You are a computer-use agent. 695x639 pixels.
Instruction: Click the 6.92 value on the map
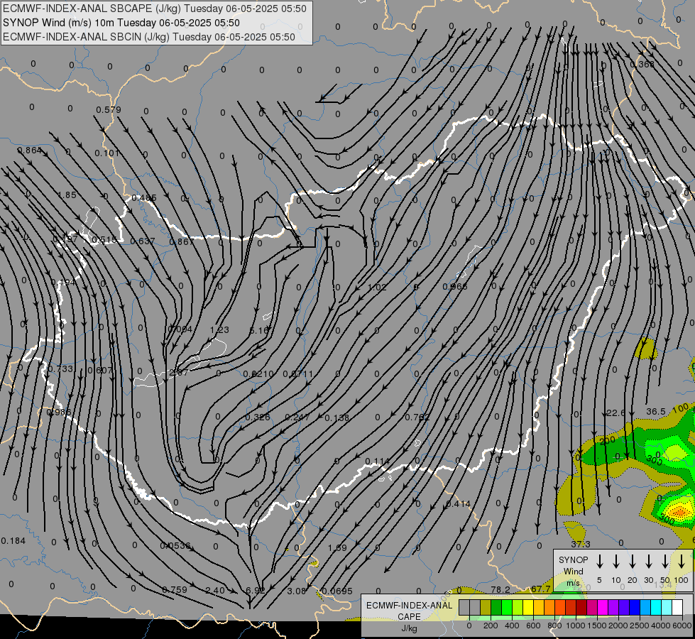click(x=256, y=591)
